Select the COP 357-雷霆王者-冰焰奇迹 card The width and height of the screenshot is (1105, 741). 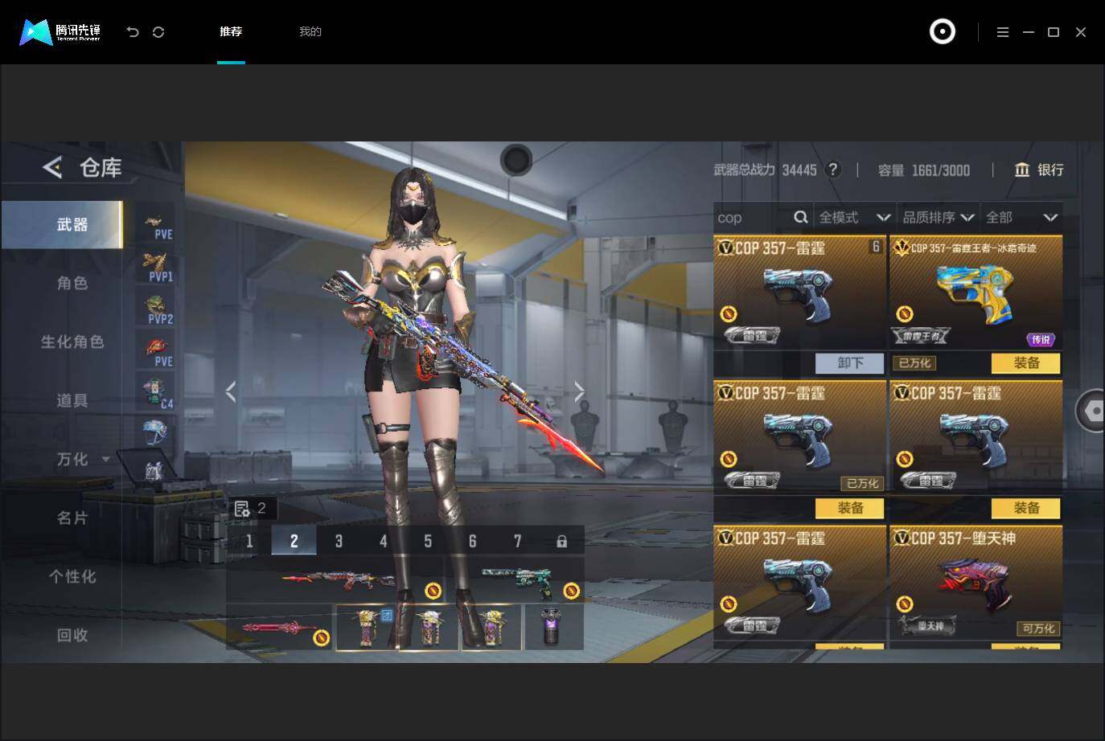976,293
